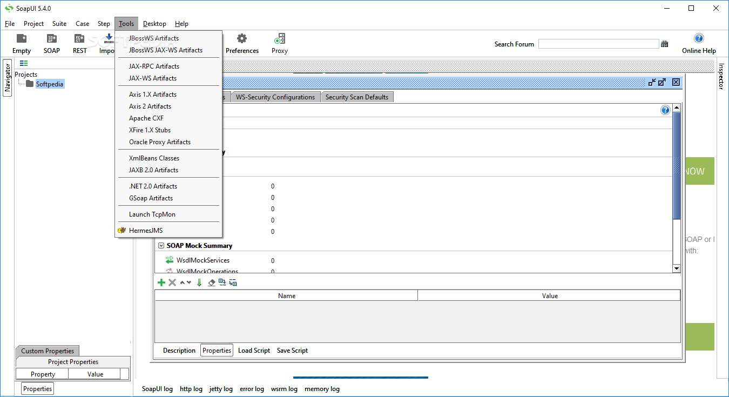Click the Save Script button
The height and width of the screenshot is (397, 729).
coord(292,351)
